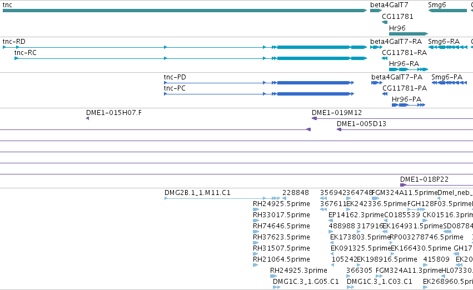Click the EK091325.5prime EST label
Viewport: 473px width, 290px height.
[x=361, y=248]
